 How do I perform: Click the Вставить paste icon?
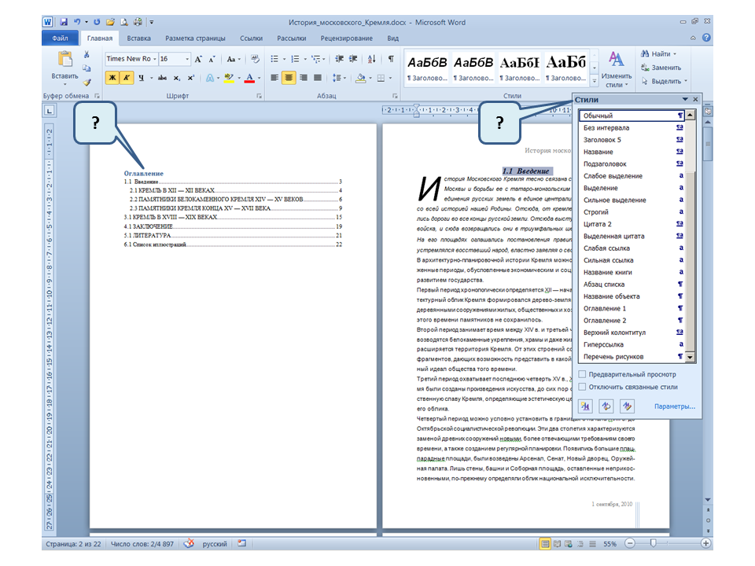coord(65,59)
